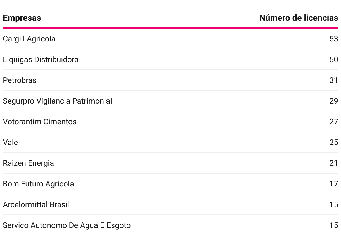Select Servico Autonomo De Agua E Esgoto
This screenshot has height=238, width=341.
(67, 225)
